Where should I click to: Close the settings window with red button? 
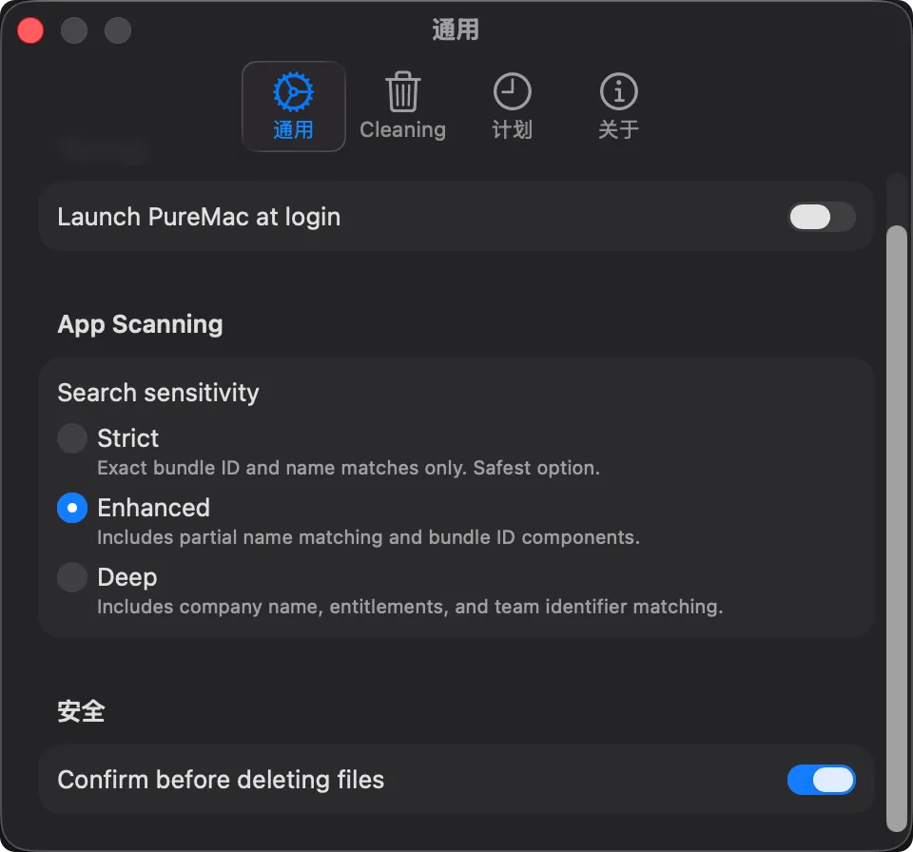click(x=30, y=30)
